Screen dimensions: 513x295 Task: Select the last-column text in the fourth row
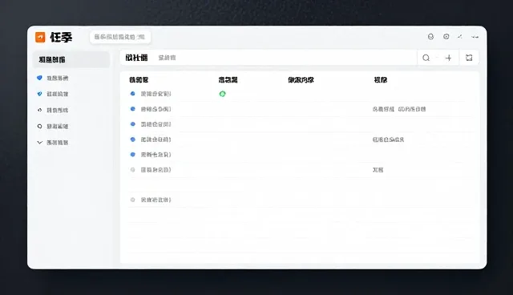pos(388,139)
